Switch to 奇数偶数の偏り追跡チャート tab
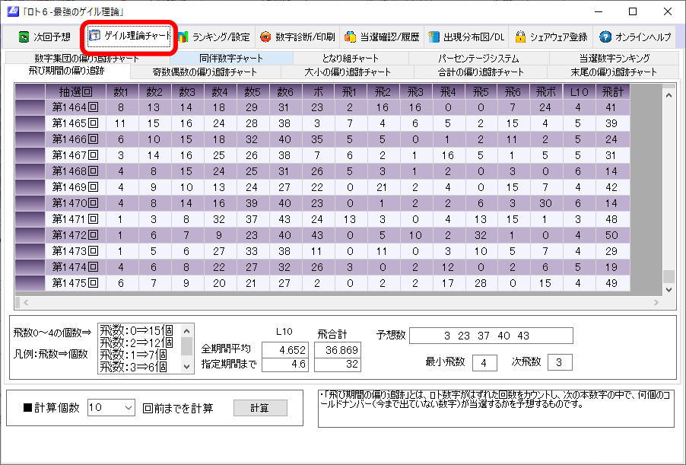 coord(205,72)
